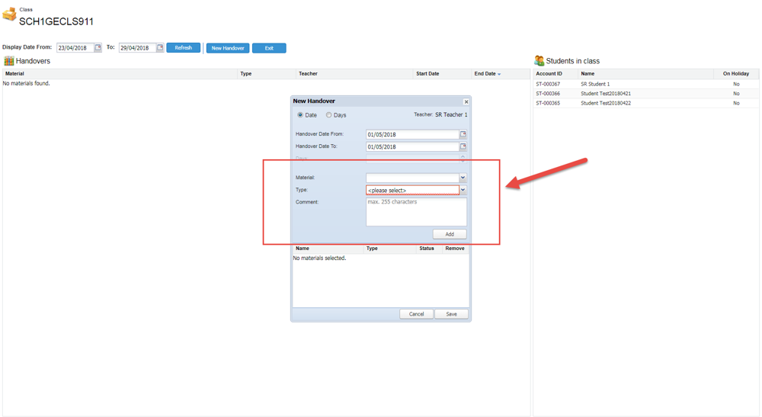Sort students by Account ID column
This screenshot has width=762, height=417.
click(549, 74)
